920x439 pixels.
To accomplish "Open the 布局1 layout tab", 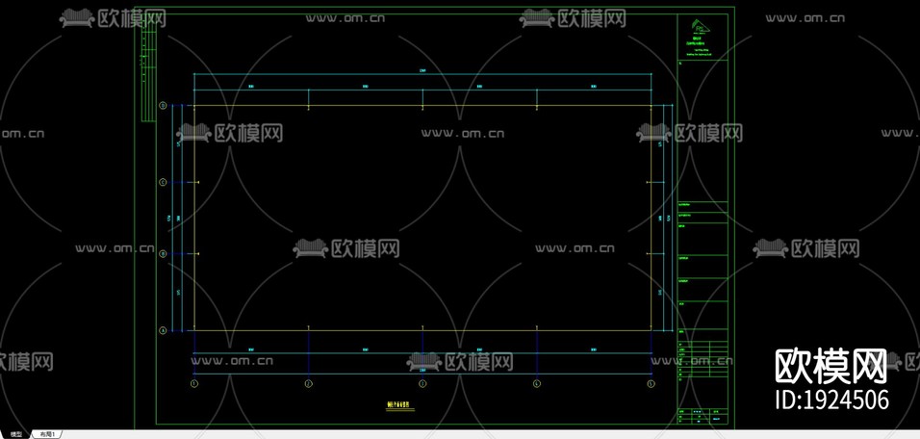I will [x=46, y=434].
